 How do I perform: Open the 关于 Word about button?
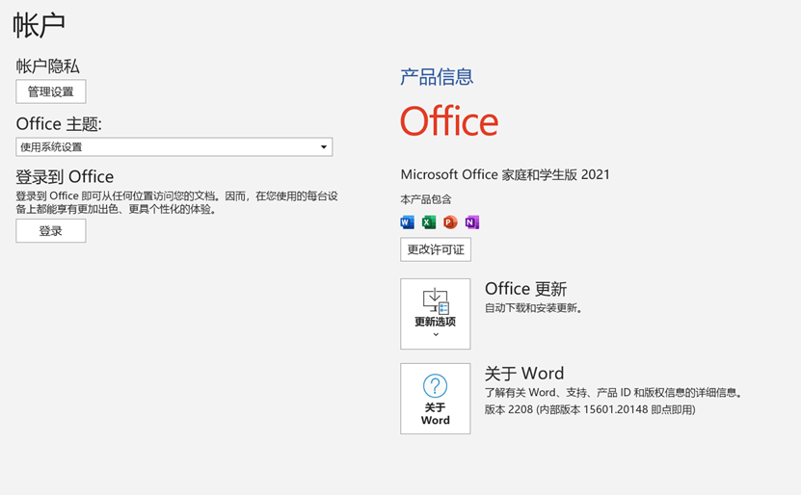(x=436, y=399)
